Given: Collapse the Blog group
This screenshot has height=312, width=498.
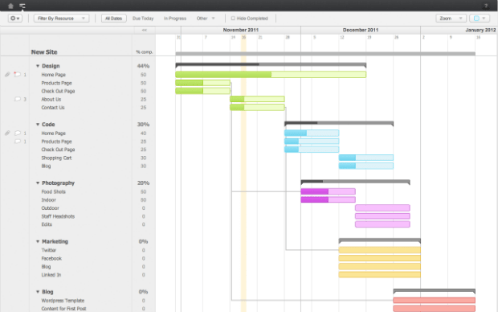Looking at the screenshot, I should [x=38, y=292].
